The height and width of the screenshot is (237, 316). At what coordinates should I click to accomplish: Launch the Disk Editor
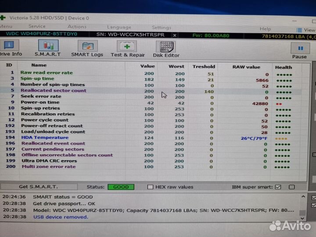click(x=166, y=49)
